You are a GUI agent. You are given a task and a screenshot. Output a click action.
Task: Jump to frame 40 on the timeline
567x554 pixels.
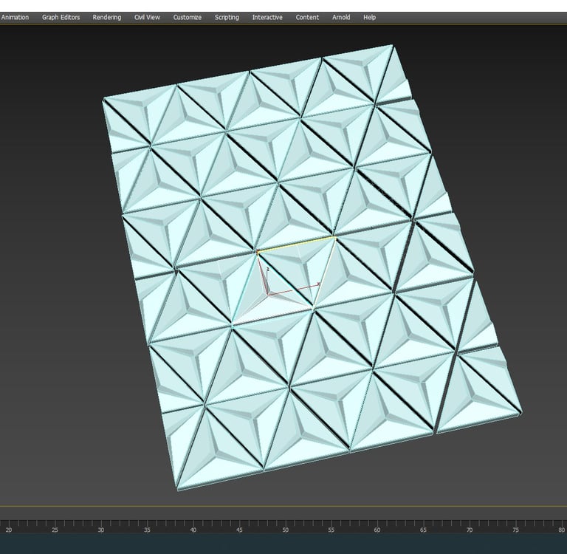(x=193, y=529)
